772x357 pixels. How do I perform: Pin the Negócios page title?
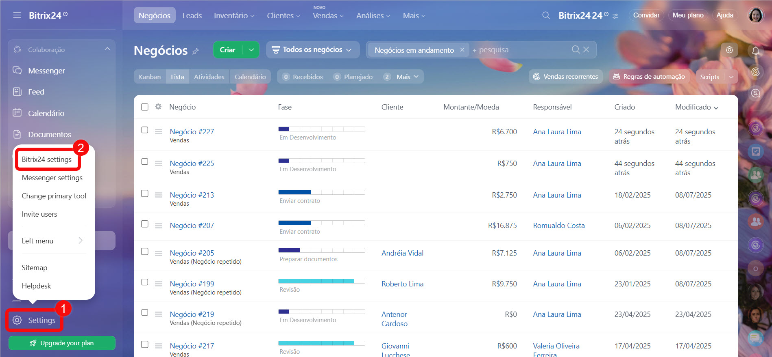[196, 51]
